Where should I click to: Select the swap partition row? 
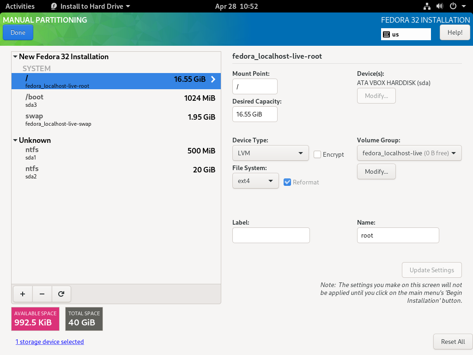116,120
